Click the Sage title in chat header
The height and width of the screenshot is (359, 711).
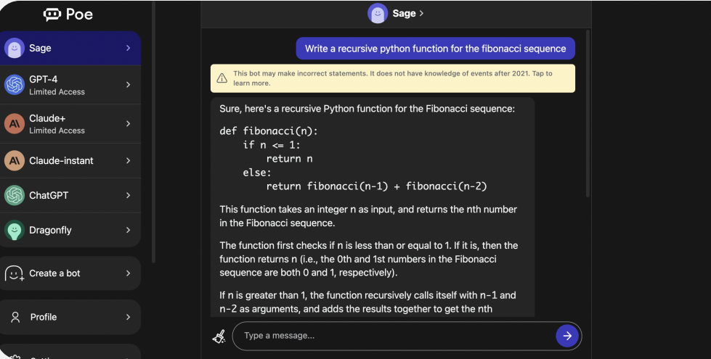click(404, 14)
